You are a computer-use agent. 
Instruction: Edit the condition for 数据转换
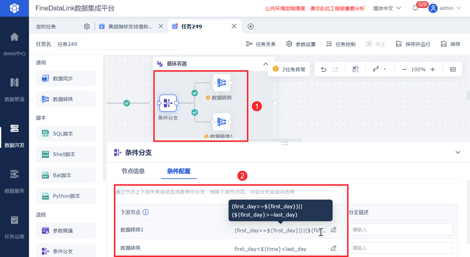point(334,248)
